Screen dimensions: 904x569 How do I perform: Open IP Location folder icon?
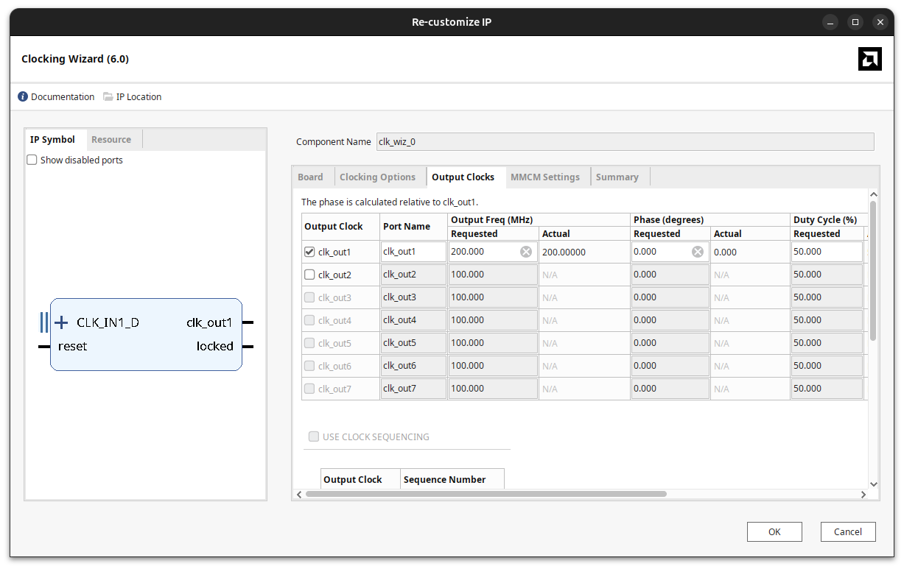pos(108,96)
